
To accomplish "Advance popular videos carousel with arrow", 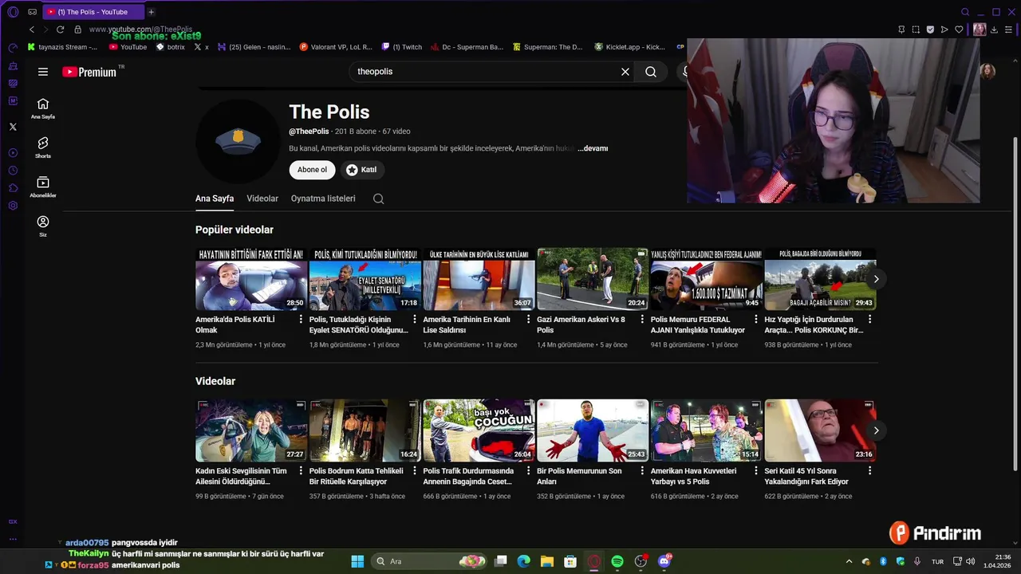I will [x=876, y=279].
